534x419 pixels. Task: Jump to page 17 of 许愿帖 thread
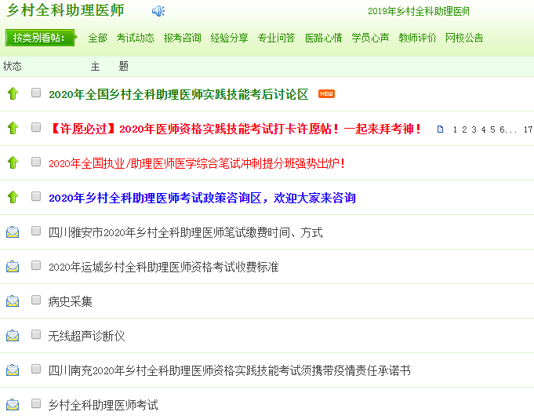tap(528, 129)
